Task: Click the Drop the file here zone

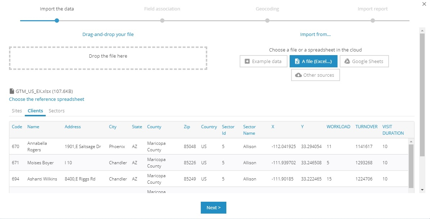Action: 108,58
